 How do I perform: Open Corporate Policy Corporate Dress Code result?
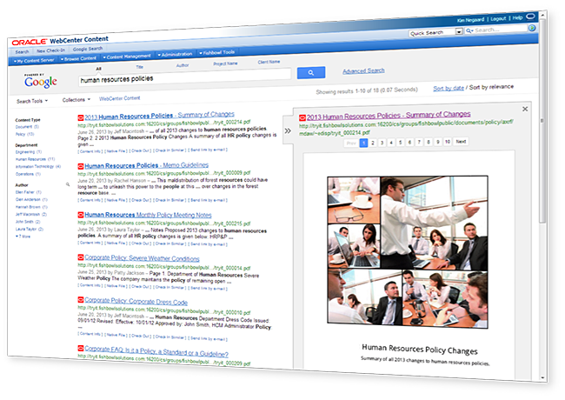coord(136,301)
